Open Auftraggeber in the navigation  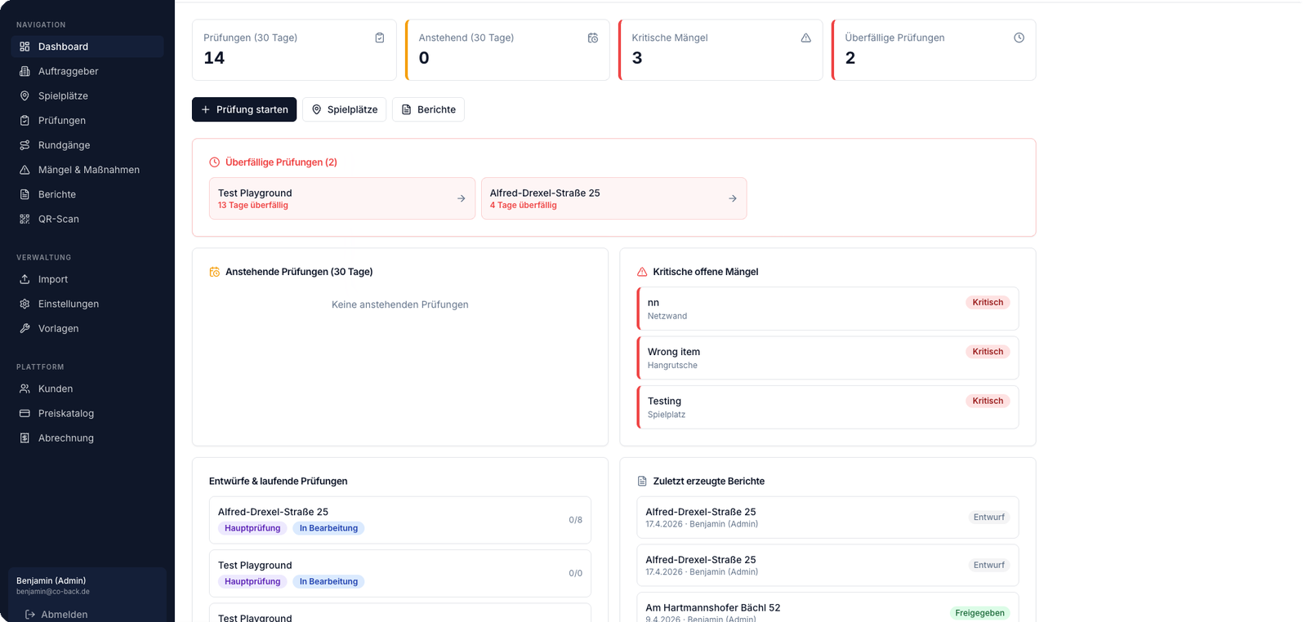[68, 71]
